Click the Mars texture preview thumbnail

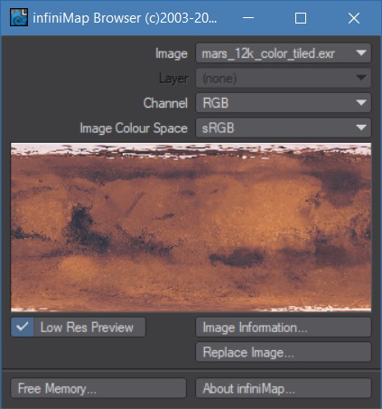191,227
